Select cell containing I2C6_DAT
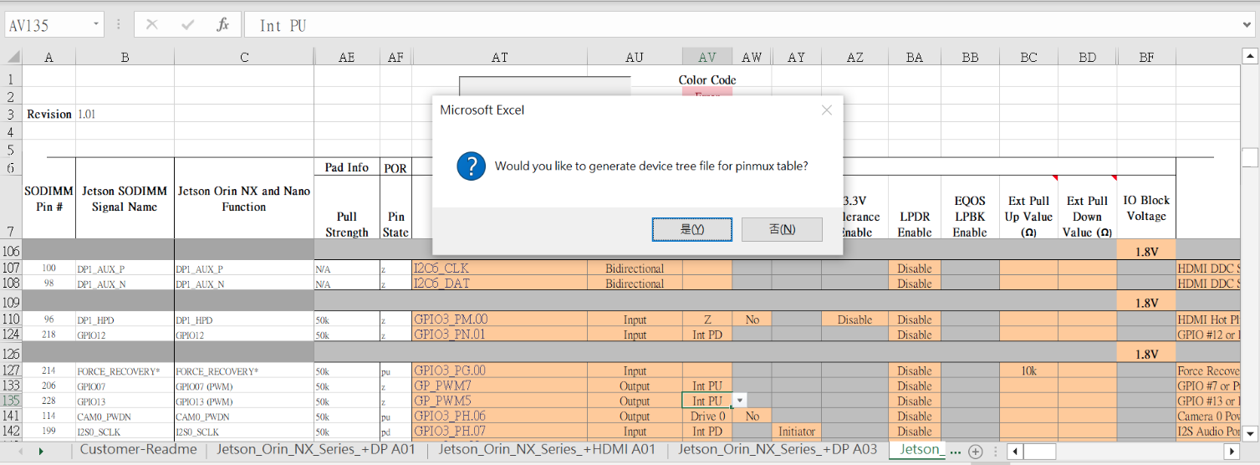 coord(499,284)
